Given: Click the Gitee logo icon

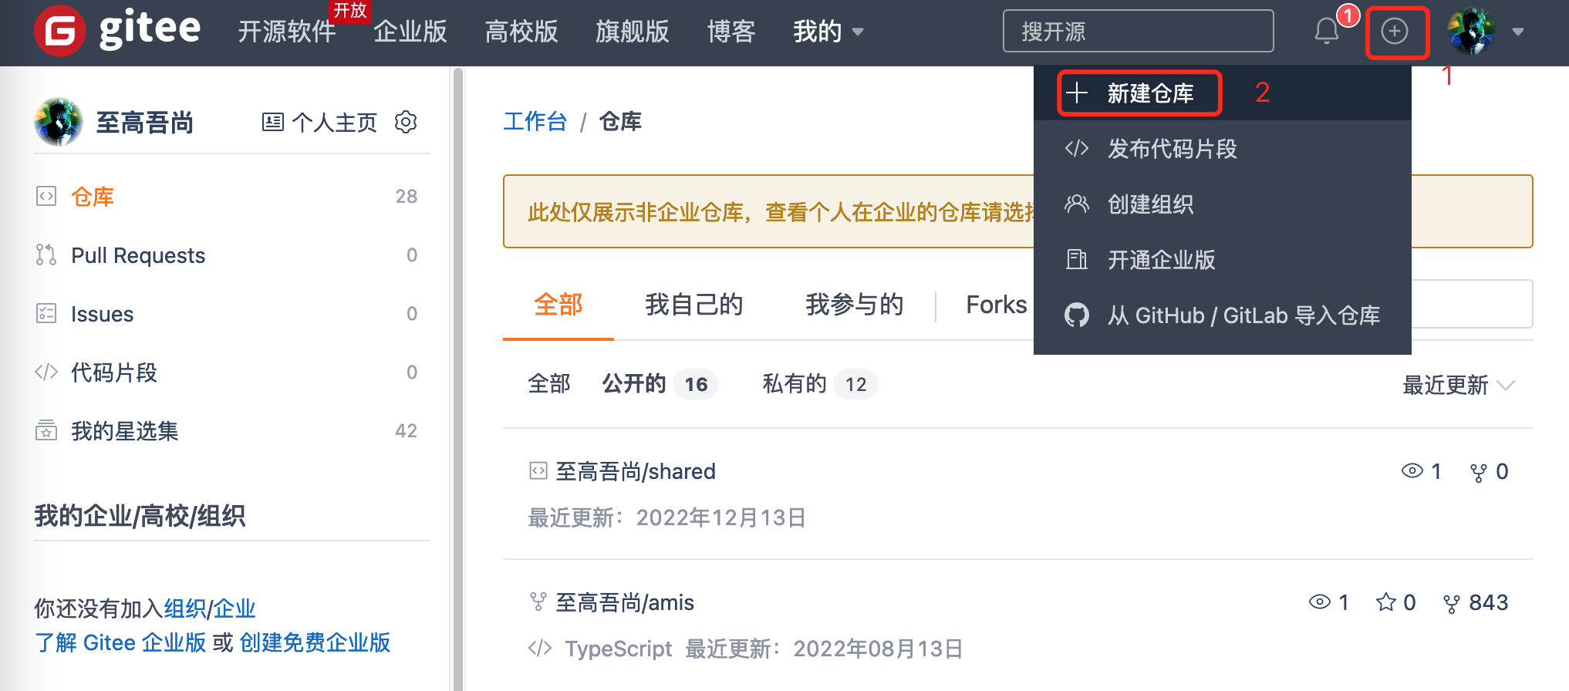Looking at the screenshot, I should 59,32.
